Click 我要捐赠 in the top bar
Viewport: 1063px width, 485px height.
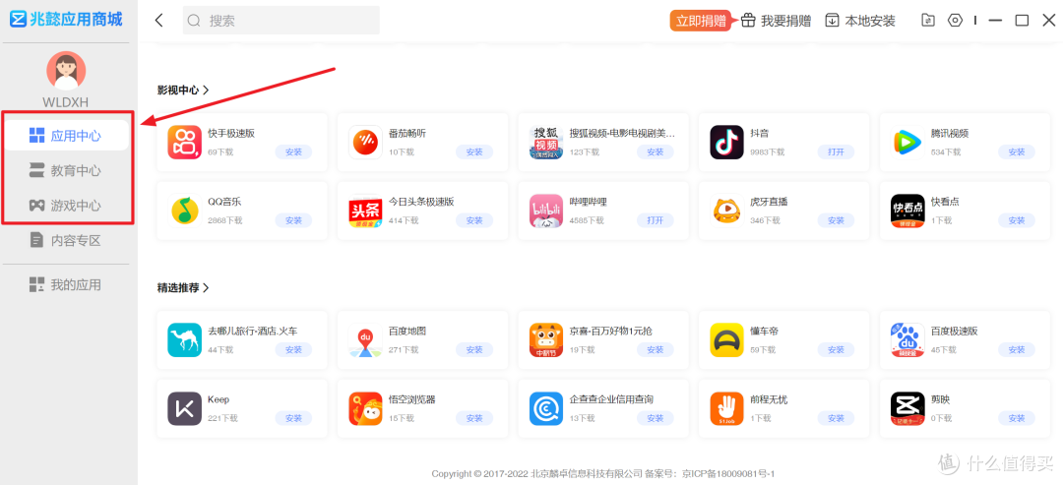click(776, 21)
